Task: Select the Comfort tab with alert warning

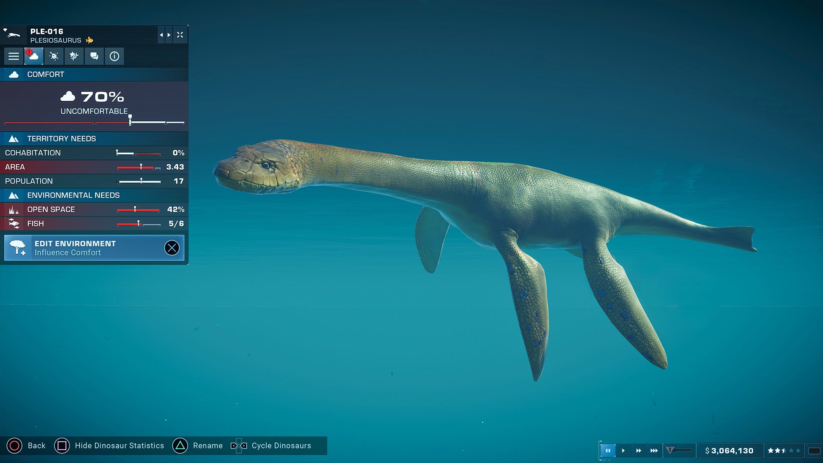Action: coord(34,56)
